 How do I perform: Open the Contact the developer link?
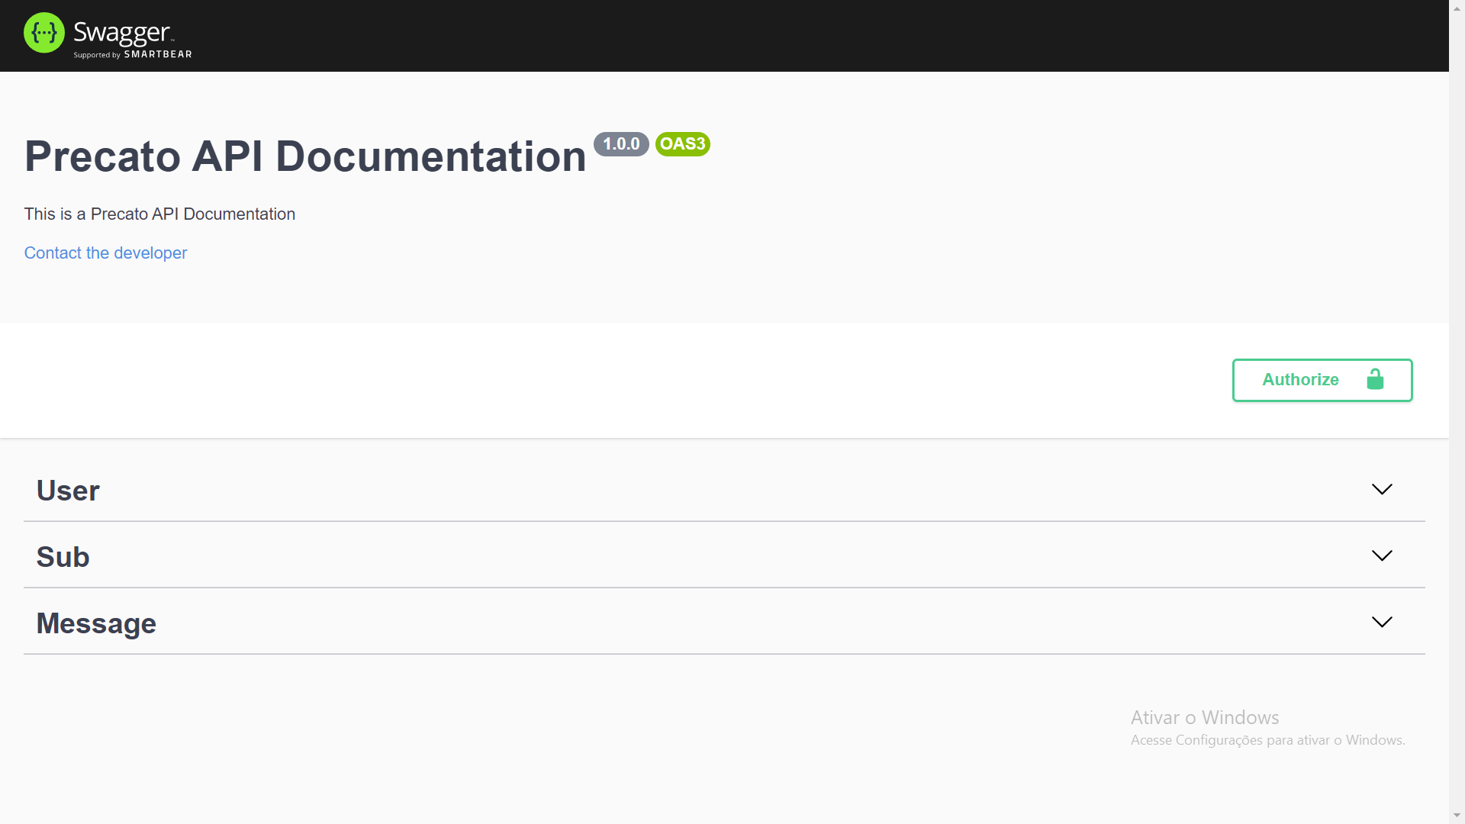point(105,253)
